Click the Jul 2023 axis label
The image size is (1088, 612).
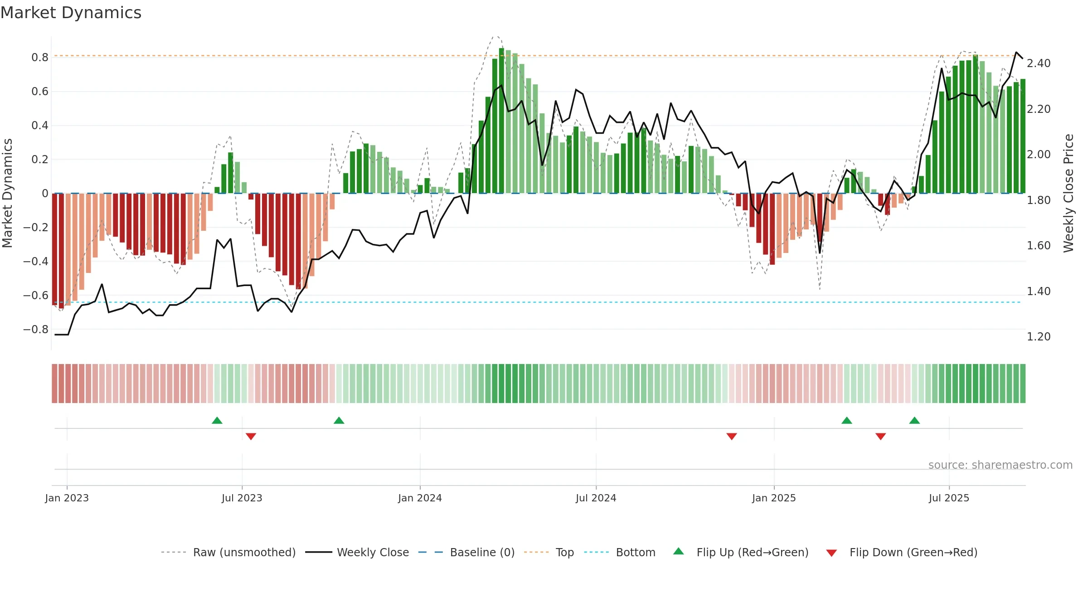click(242, 498)
